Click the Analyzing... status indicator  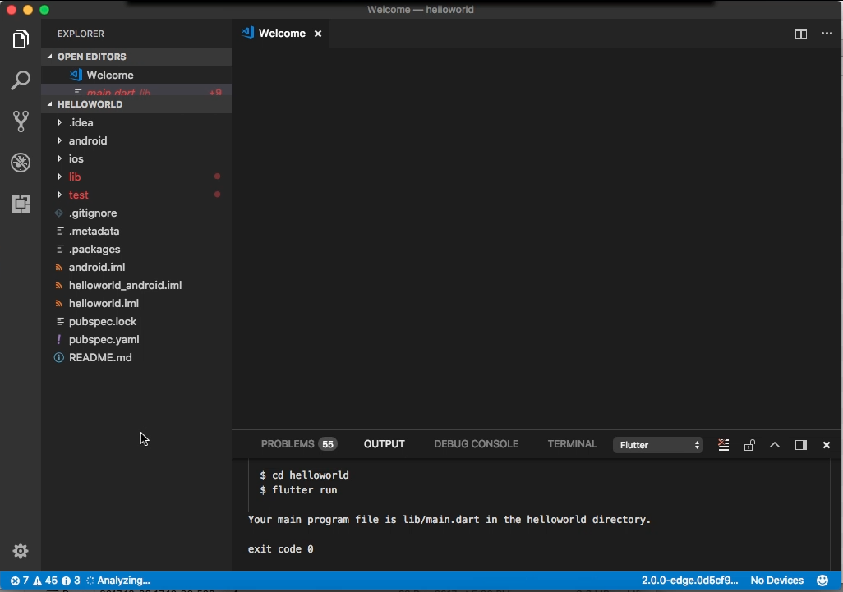118,581
